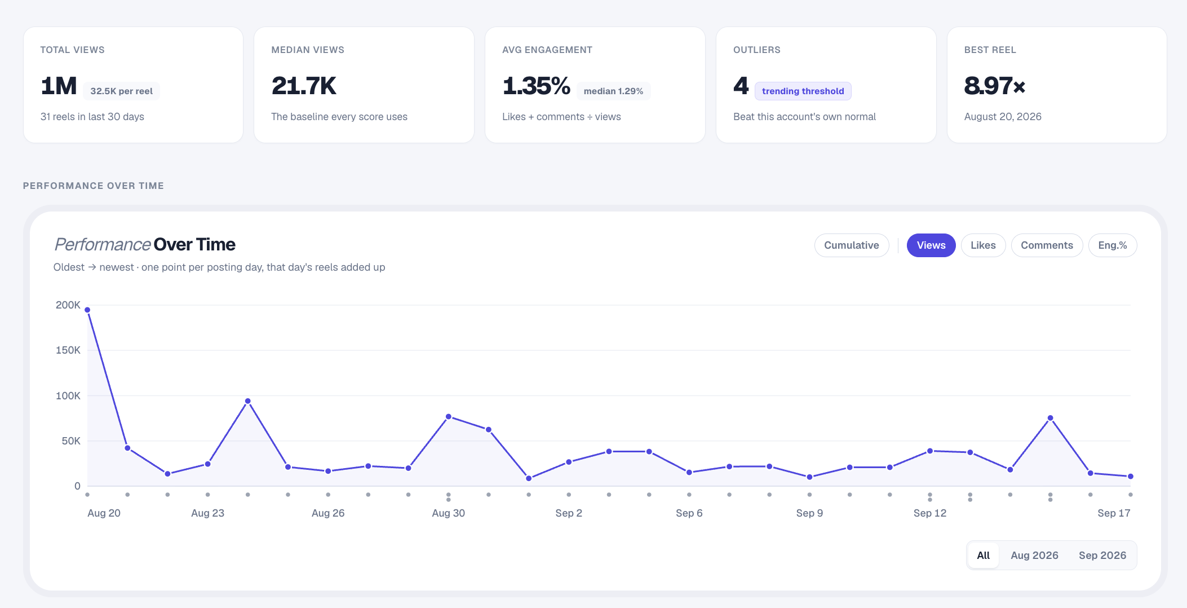Image resolution: width=1187 pixels, height=608 pixels.
Task: Click the 200K y-axis label
Action: pyautogui.click(x=68, y=305)
